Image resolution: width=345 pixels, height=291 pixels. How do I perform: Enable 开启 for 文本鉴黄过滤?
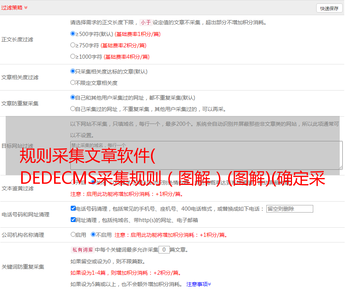click(73, 182)
